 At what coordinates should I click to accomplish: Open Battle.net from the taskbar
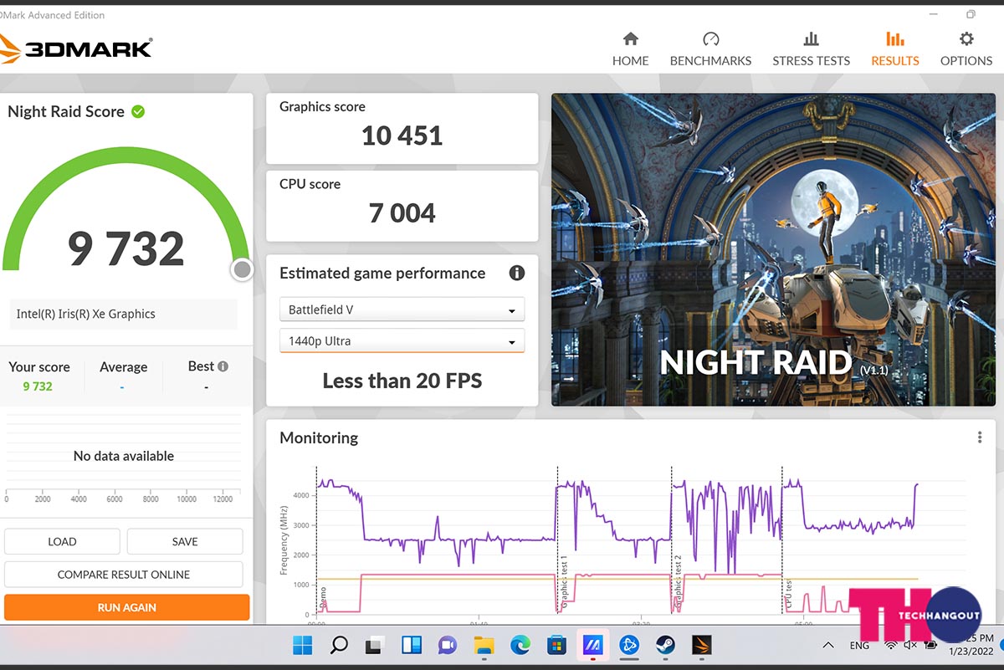coord(629,645)
